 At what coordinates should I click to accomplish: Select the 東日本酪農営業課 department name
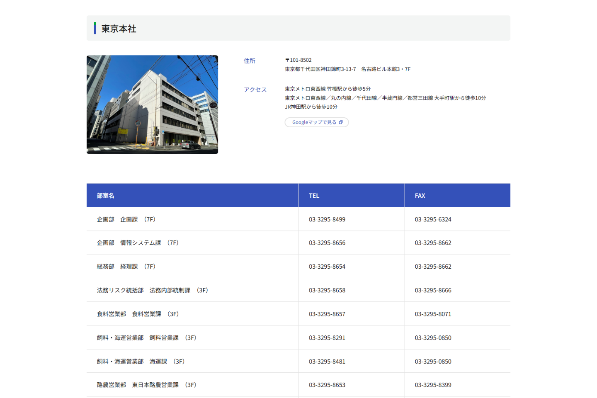(155, 385)
